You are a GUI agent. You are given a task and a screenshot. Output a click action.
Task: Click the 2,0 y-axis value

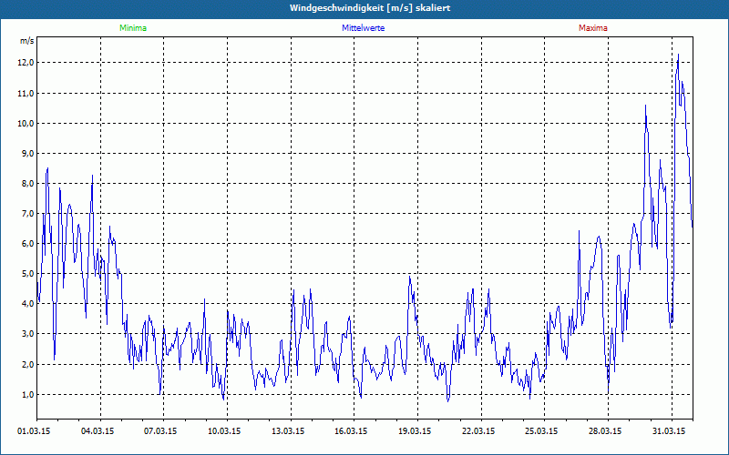click(28, 365)
